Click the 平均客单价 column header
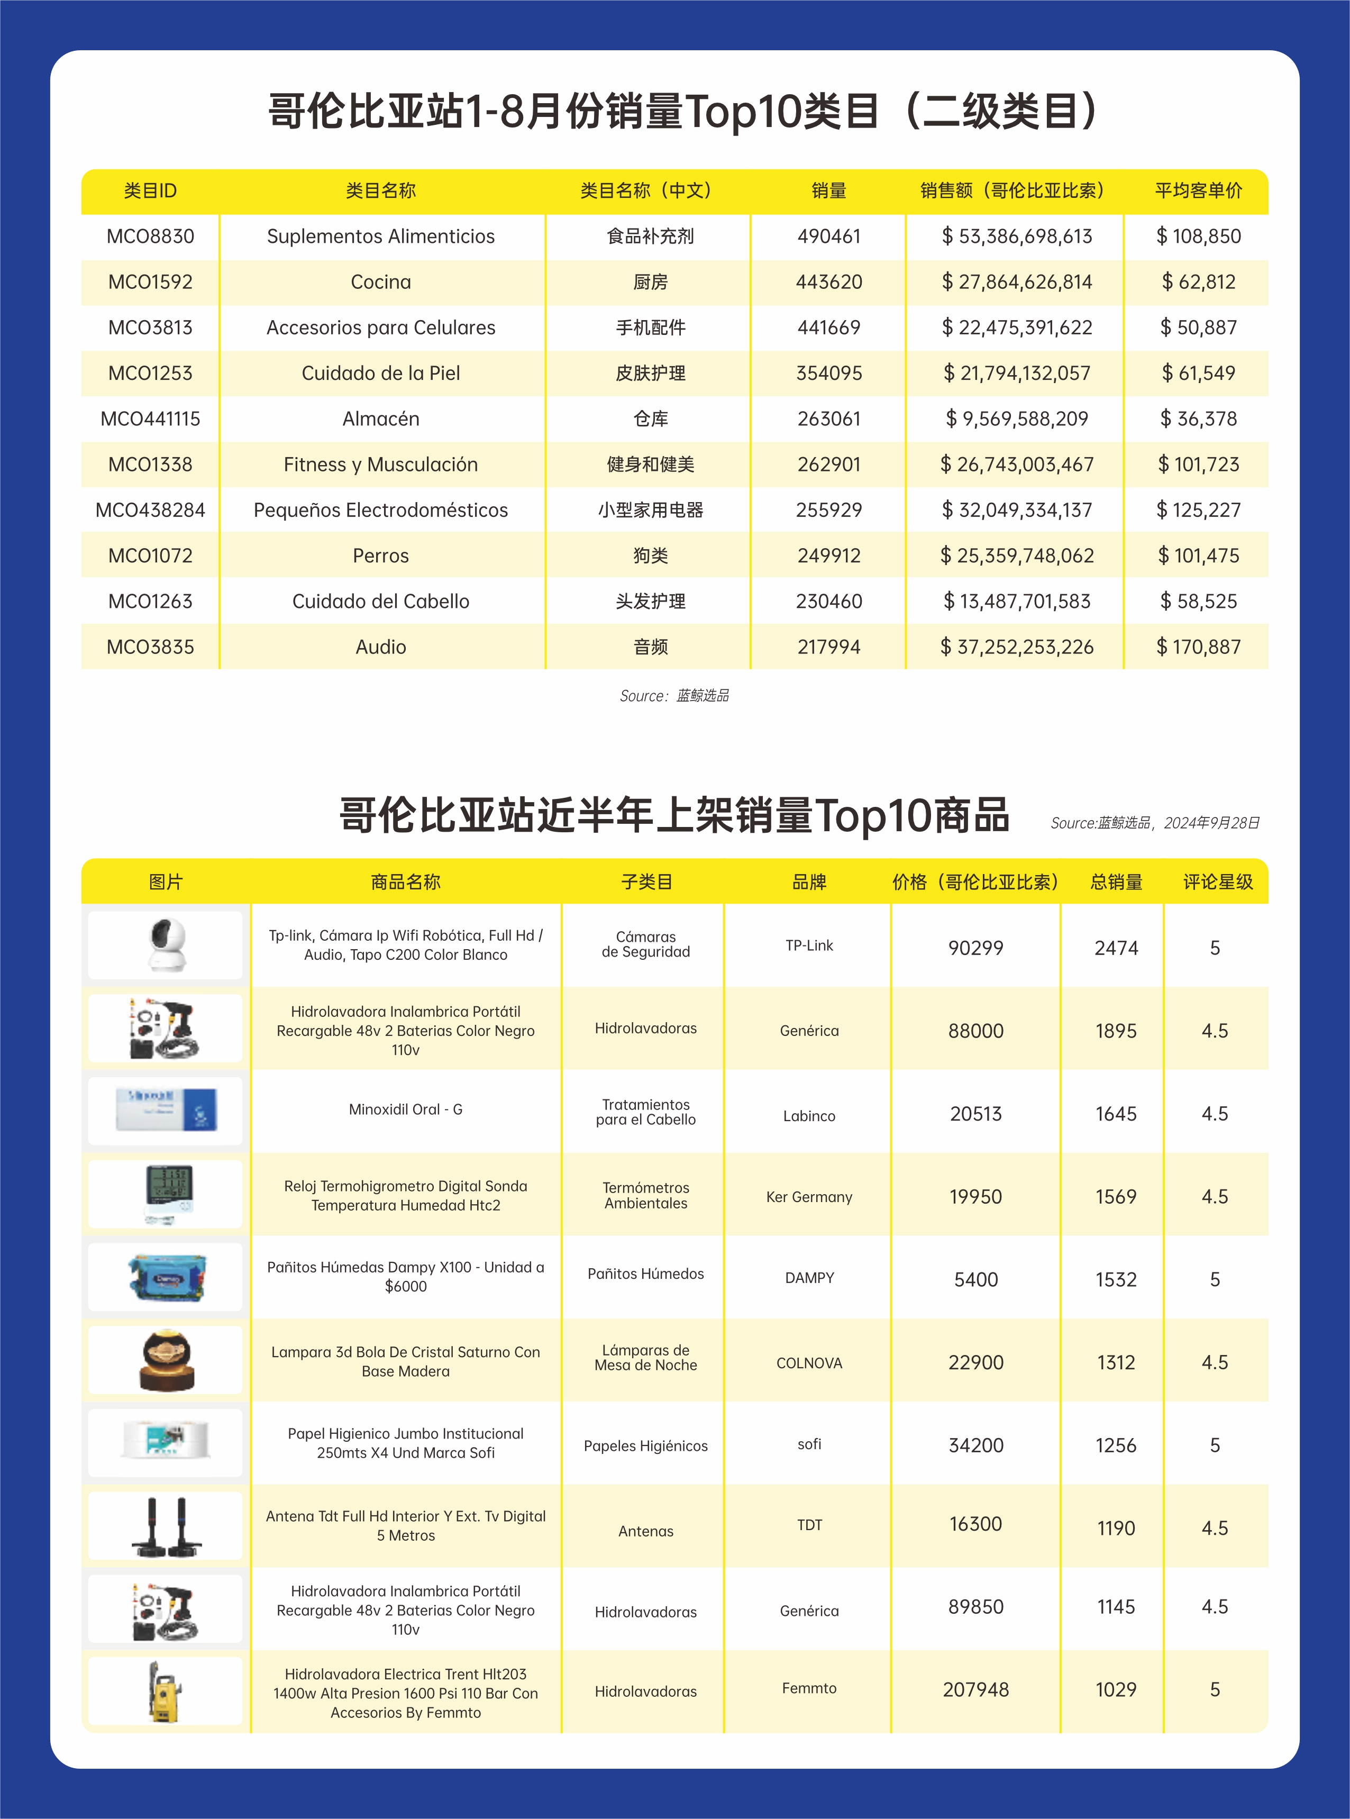This screenshot has width=1350, height=1819. click(x=1198, y=191)
